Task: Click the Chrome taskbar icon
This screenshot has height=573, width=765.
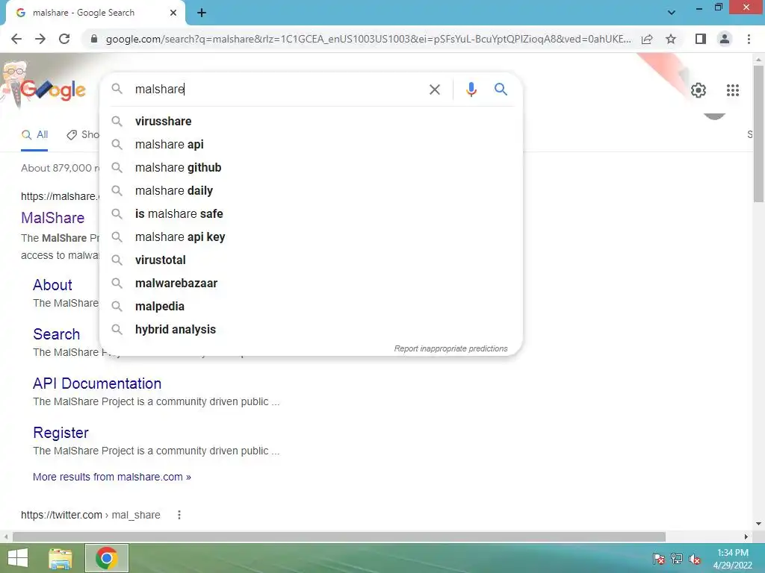Action: 107,558
